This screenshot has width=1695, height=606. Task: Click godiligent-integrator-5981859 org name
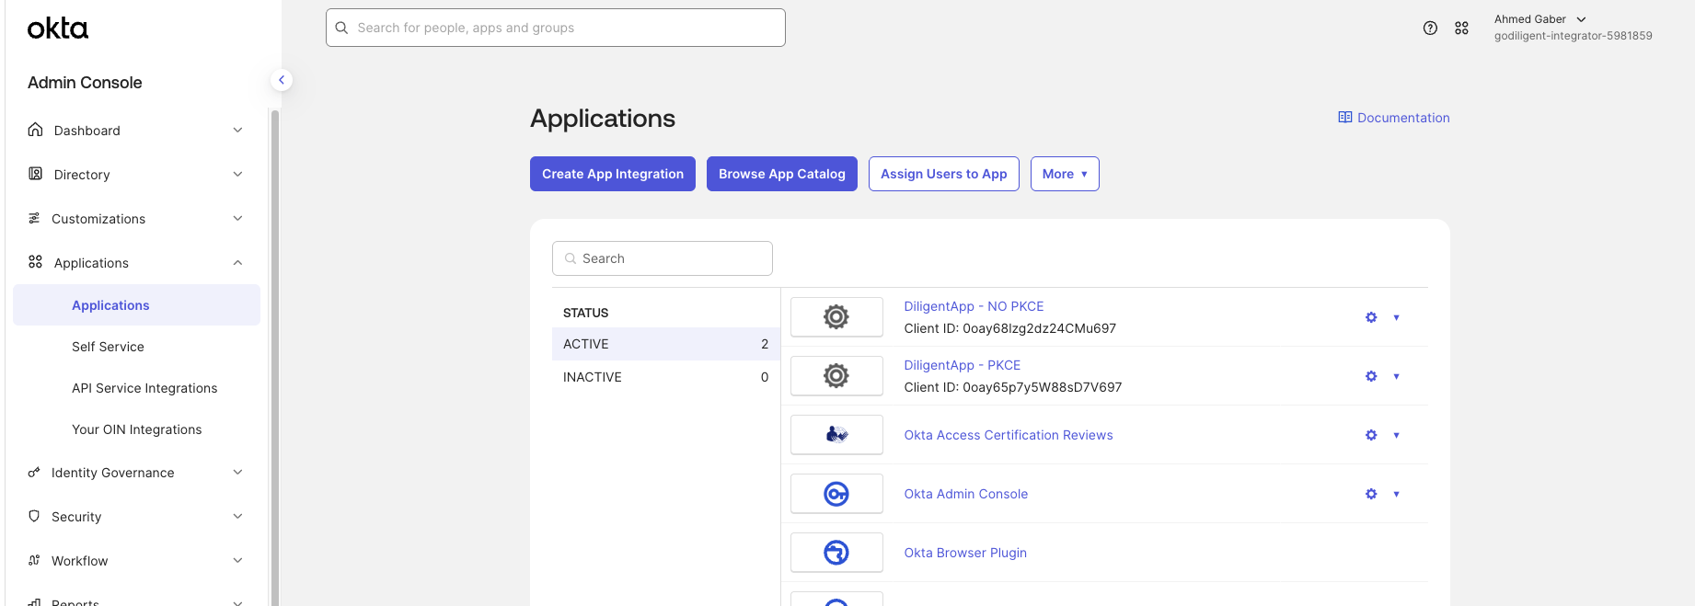tap(1573, 36)
